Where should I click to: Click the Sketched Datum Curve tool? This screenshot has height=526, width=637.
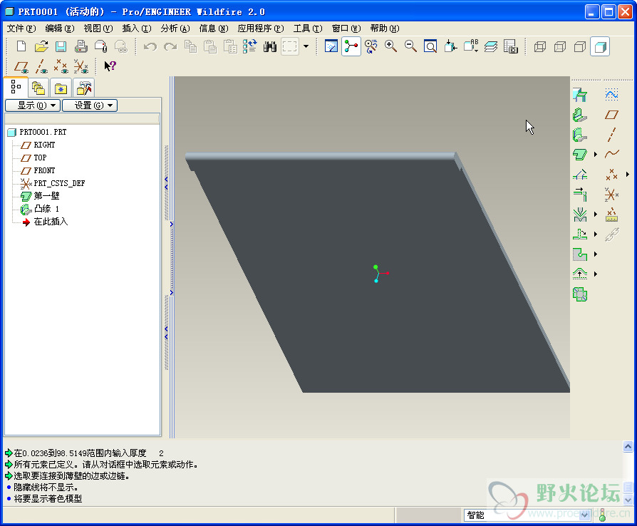(x=611, y=95)
